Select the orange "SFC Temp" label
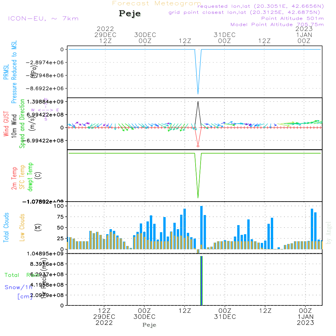 pos(22,177)
